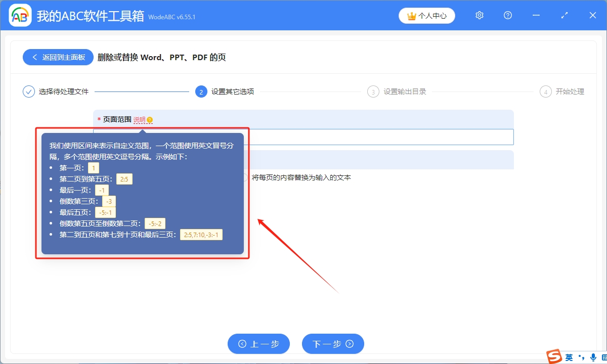
Task: Click the microphone icon on the input bar
Action: point(592,357)
